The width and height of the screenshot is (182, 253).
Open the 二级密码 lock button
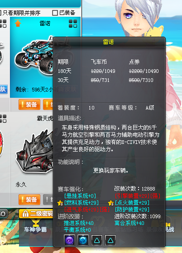pyautogui.click(x=36, y=214)
